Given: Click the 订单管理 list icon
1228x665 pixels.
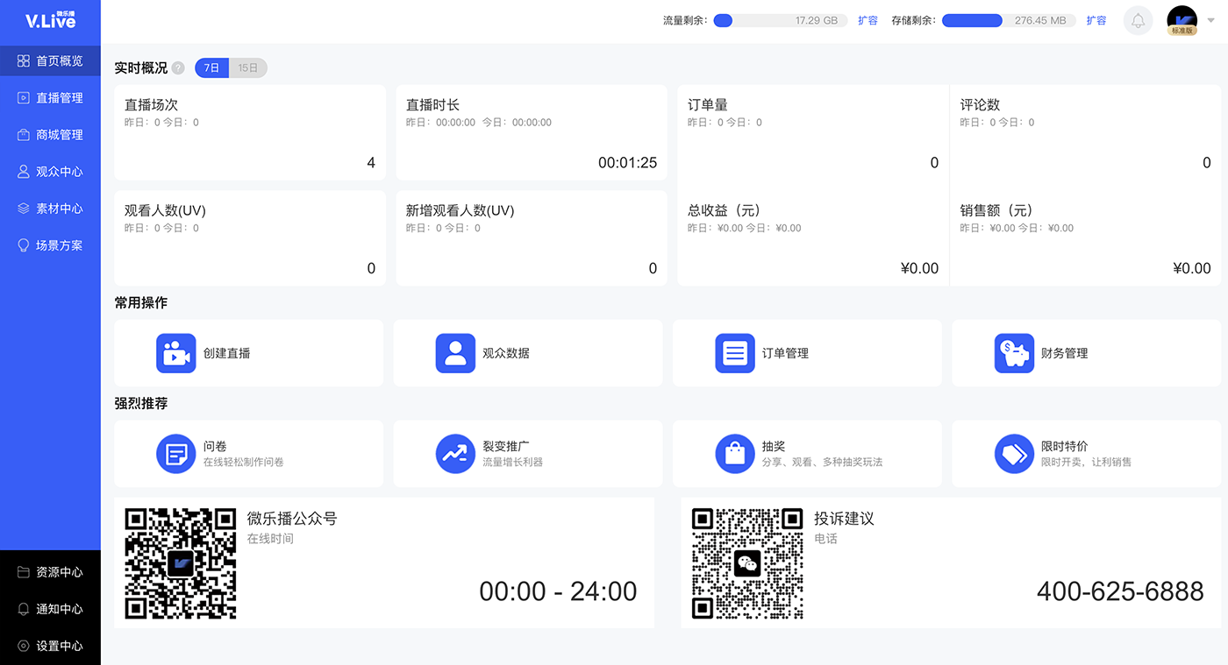Looking at the screenshot, I should (x=734, y=353).
